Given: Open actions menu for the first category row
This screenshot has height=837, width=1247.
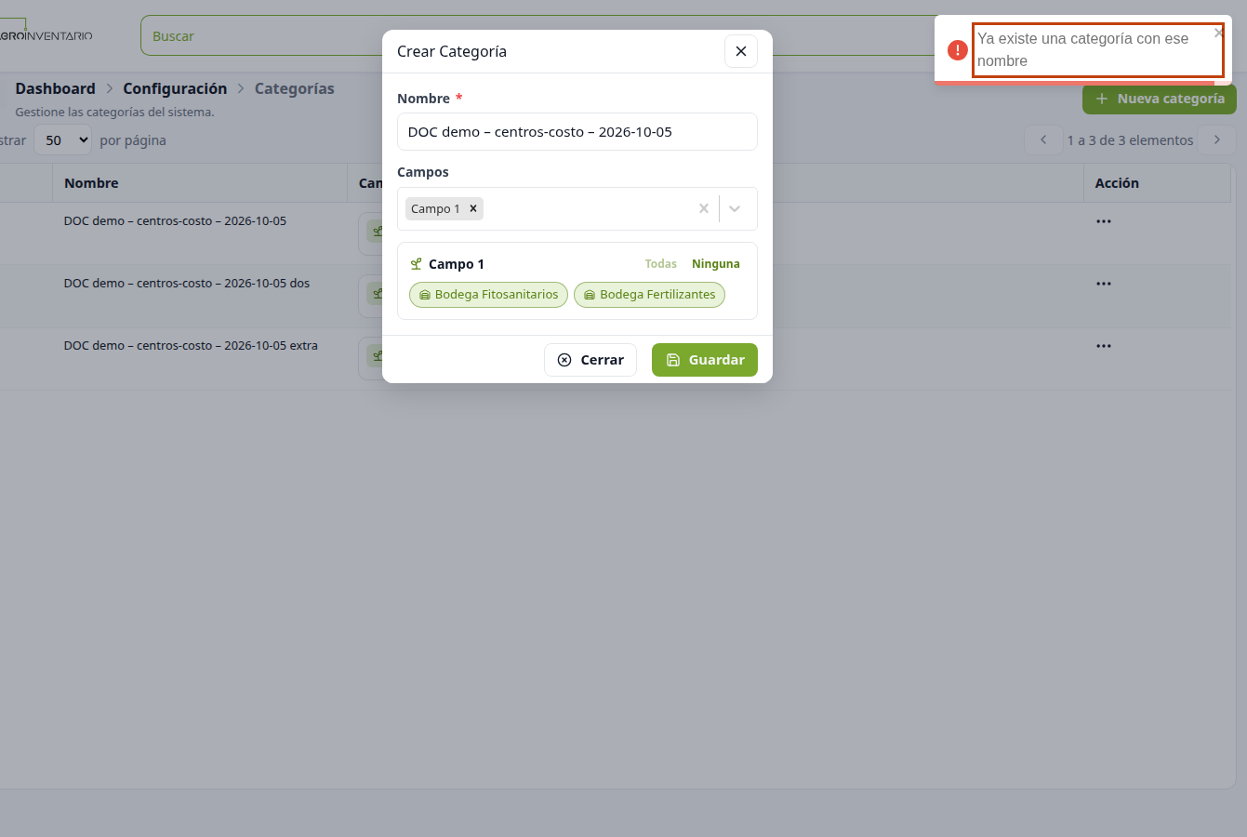Looking at the screenshot, I should [x=1104, y=221].
